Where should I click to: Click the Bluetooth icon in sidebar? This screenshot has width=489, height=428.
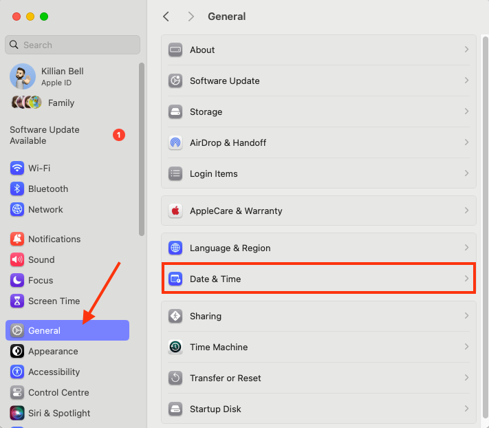click(x=17, y=189)
